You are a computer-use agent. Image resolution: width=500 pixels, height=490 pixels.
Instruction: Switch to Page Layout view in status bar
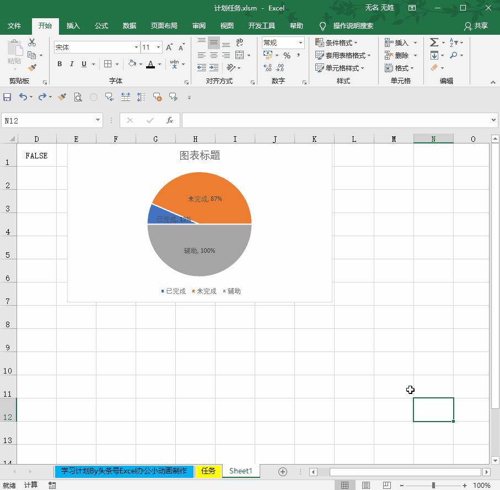pyautogui.click(x=365, y=485)
